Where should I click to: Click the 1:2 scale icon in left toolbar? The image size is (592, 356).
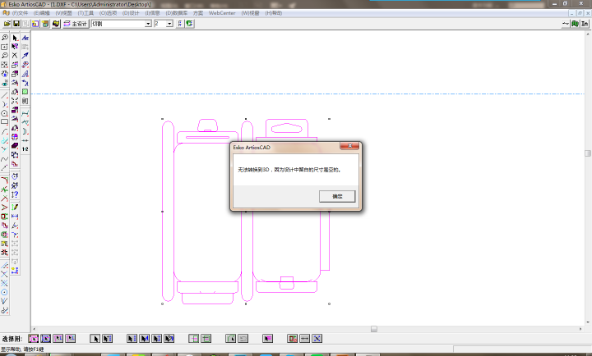click(25, 148)
